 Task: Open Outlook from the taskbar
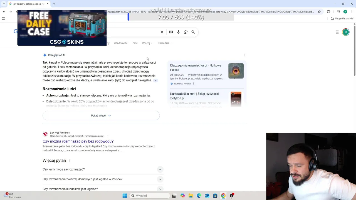207,196
